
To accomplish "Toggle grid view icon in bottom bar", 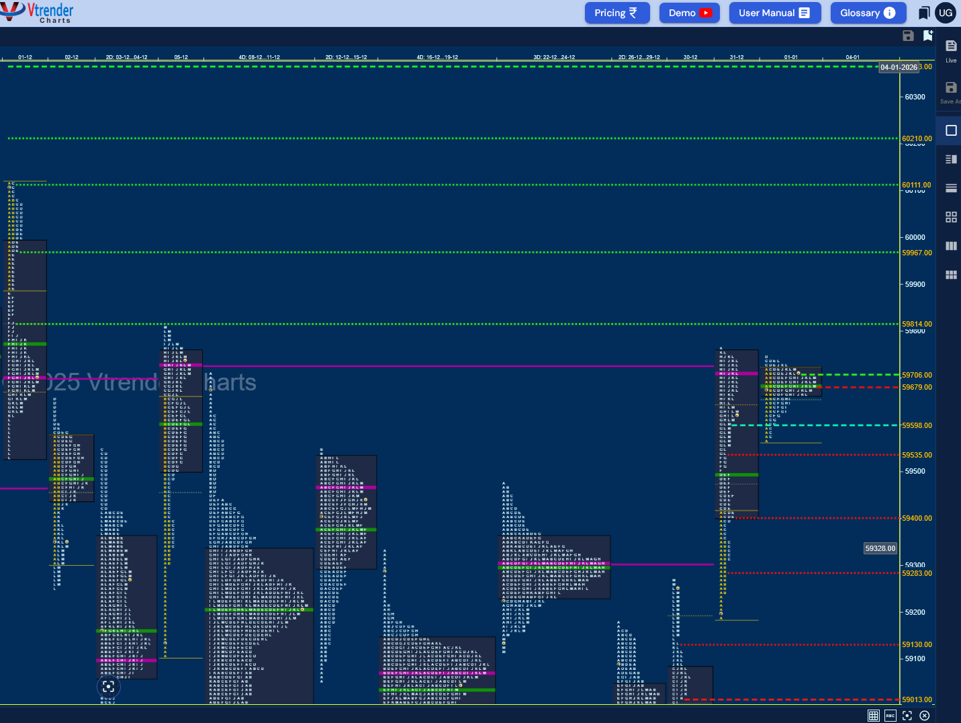I will pyautogui.click(x=873, y=716).
